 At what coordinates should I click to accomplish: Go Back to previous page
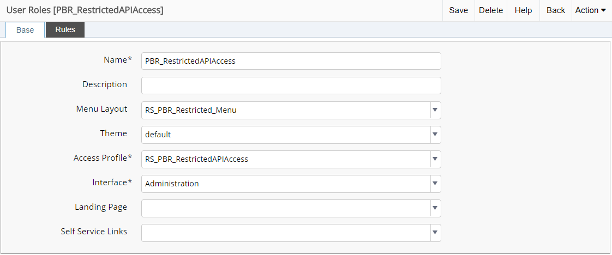point(555,10)
